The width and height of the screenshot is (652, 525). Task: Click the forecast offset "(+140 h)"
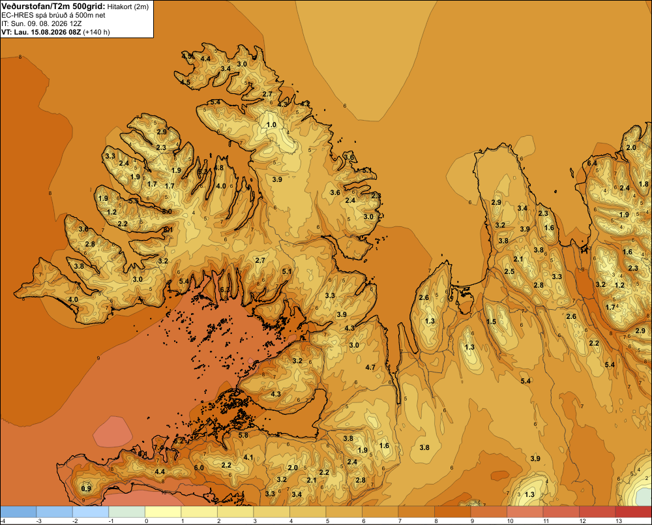[x=96, y=32]
